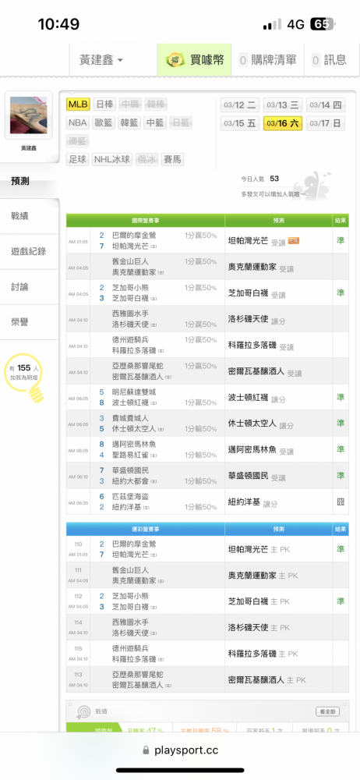Select the NHL冰球 league filter

point(112,159)
